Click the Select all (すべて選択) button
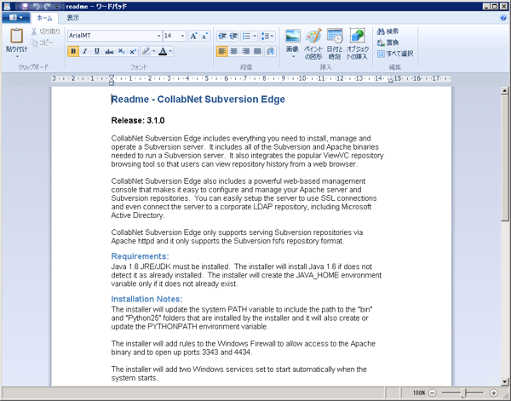The width and height of the screenshot is (511, 401). [x=395, y=54]
